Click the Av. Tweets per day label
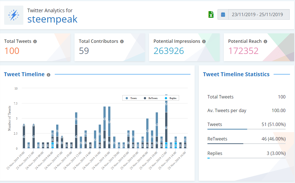295x183 pixels. 227,110
